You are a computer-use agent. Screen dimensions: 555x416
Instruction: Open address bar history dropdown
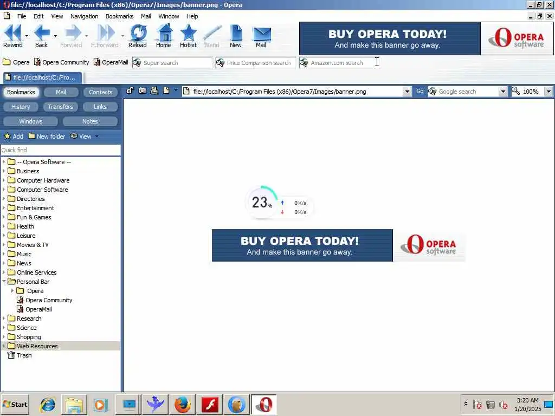(x=407, y=92)
